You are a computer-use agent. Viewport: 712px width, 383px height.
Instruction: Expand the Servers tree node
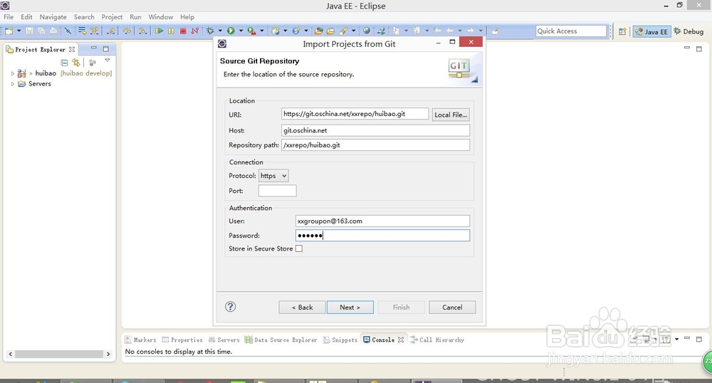13,84
